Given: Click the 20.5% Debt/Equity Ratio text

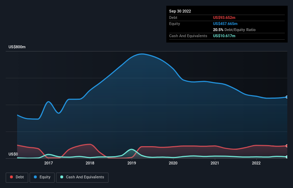Looking at the screenshot, I should point(234,30).
